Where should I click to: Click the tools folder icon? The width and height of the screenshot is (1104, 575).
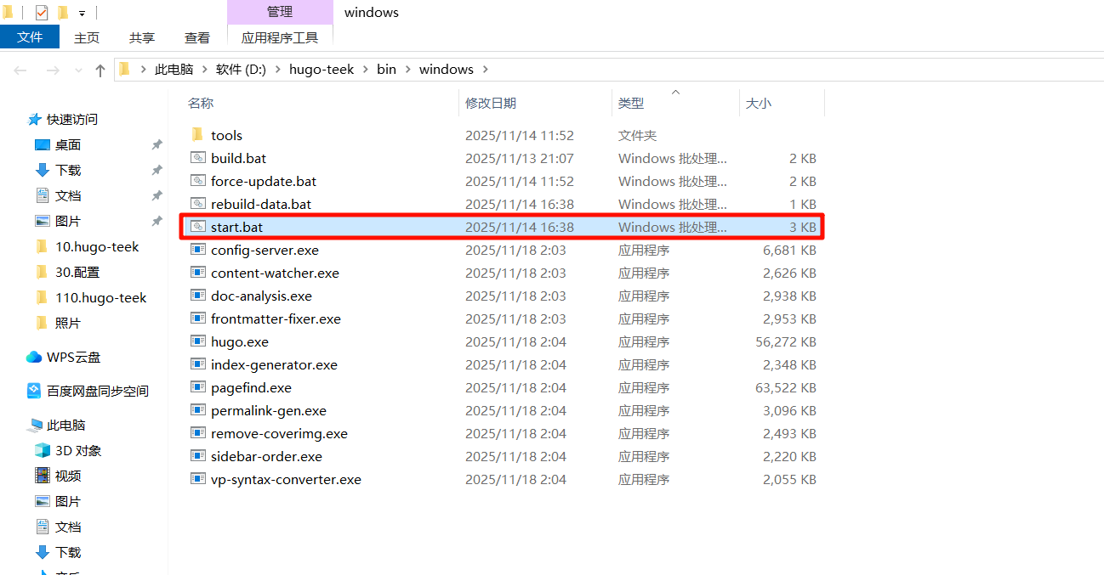tap(197, 135)
